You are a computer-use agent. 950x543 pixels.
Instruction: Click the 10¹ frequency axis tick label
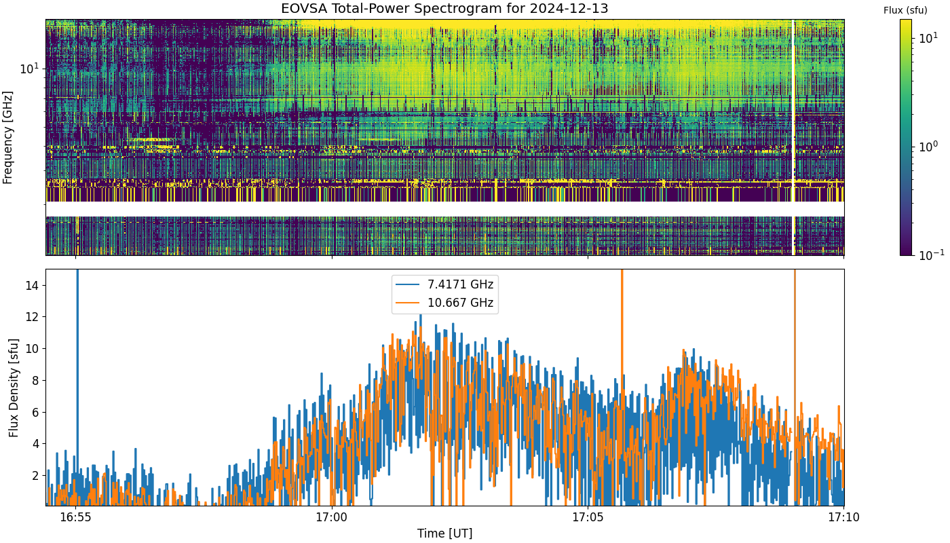click(x=30, y=68)
